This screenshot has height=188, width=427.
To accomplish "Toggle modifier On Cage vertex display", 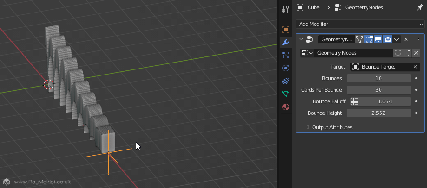I will (x=360, y=39).
